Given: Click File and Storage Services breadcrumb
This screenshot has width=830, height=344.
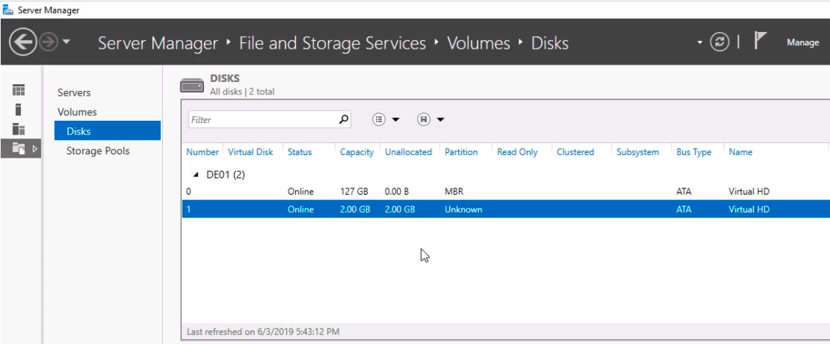Looking at the screenshot, I should point(332,44).
